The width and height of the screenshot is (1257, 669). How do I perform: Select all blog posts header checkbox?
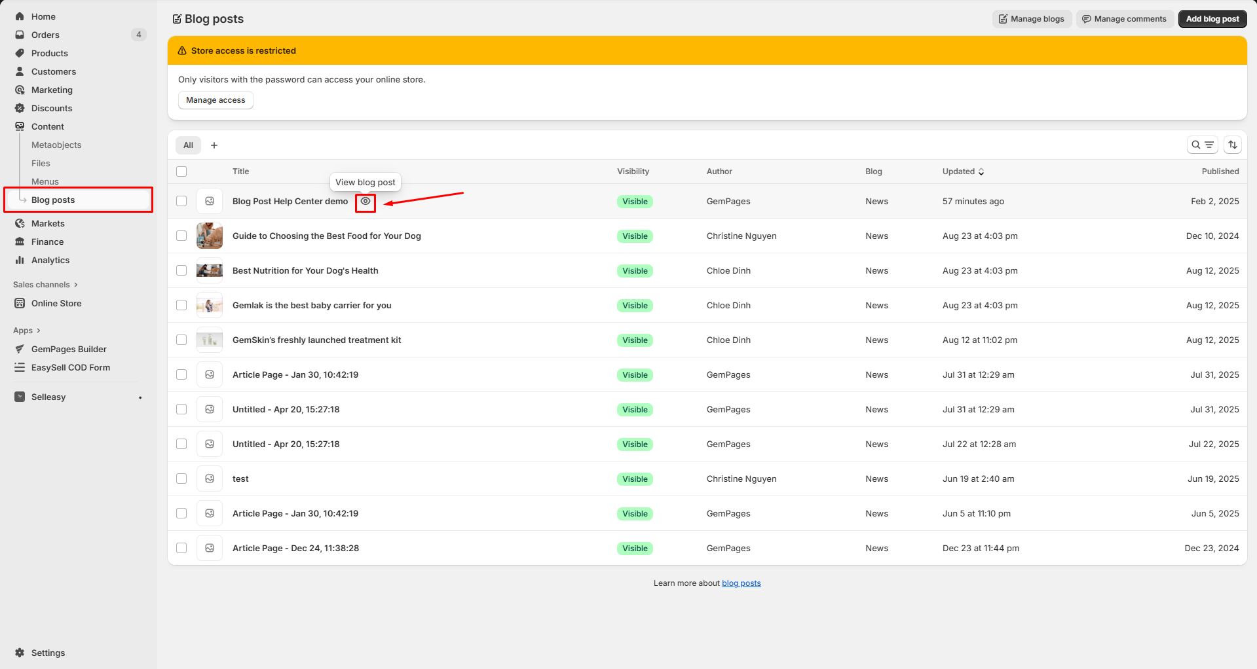click(181, 172)
